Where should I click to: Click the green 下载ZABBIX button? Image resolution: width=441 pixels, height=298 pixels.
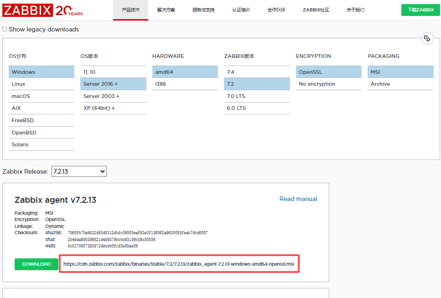click(420, 10)
